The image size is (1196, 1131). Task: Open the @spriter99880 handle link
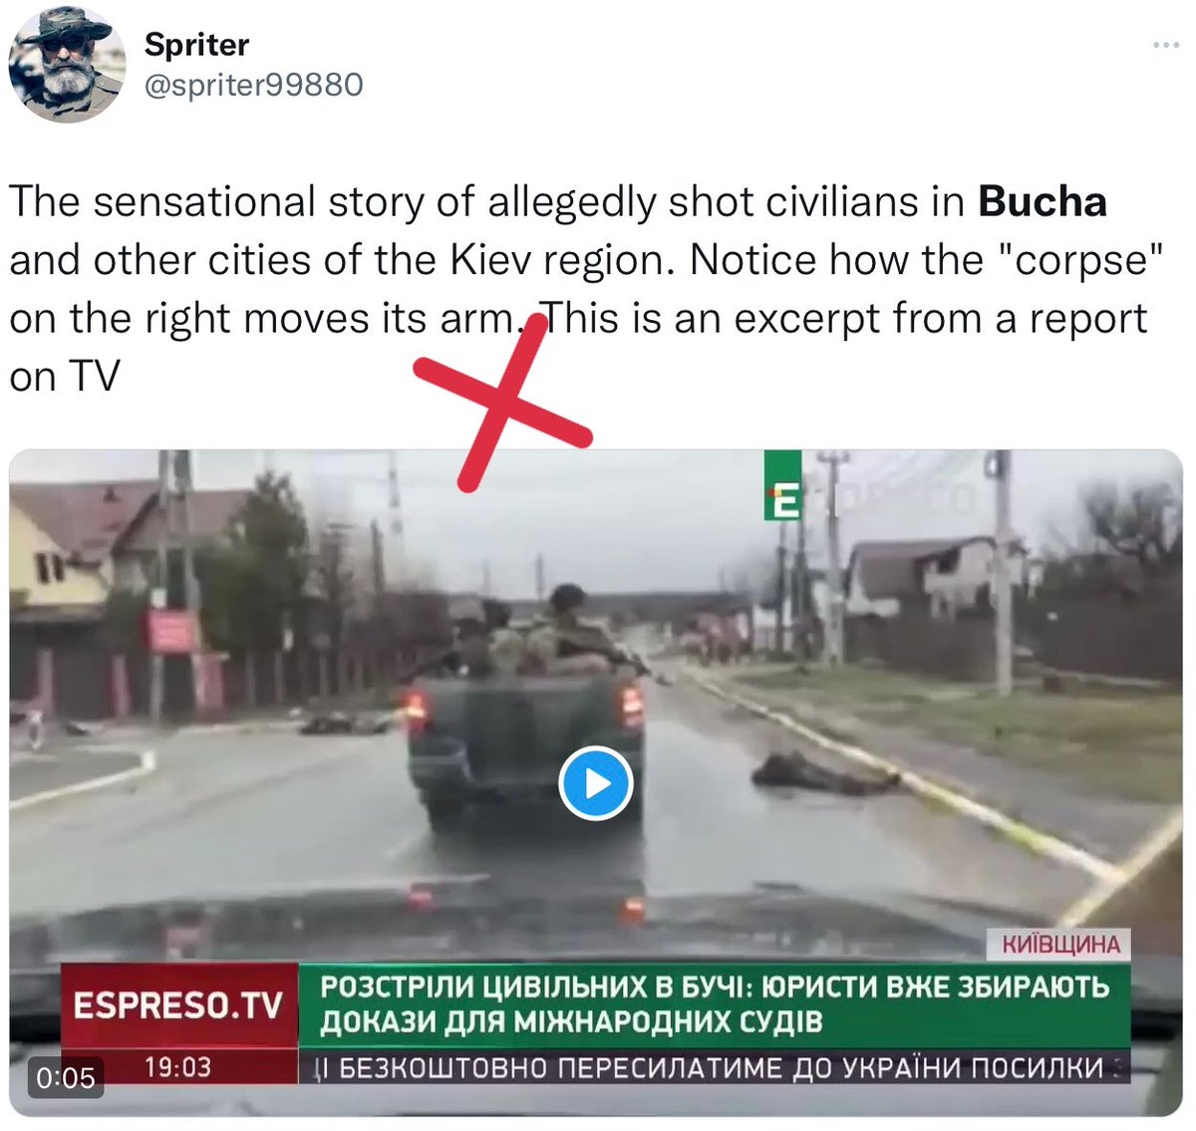(x=254, y=85)
